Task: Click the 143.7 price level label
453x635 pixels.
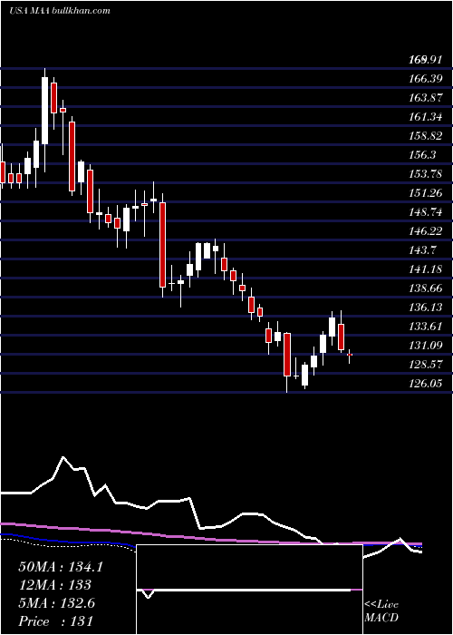Action: (x=422, y=250)
